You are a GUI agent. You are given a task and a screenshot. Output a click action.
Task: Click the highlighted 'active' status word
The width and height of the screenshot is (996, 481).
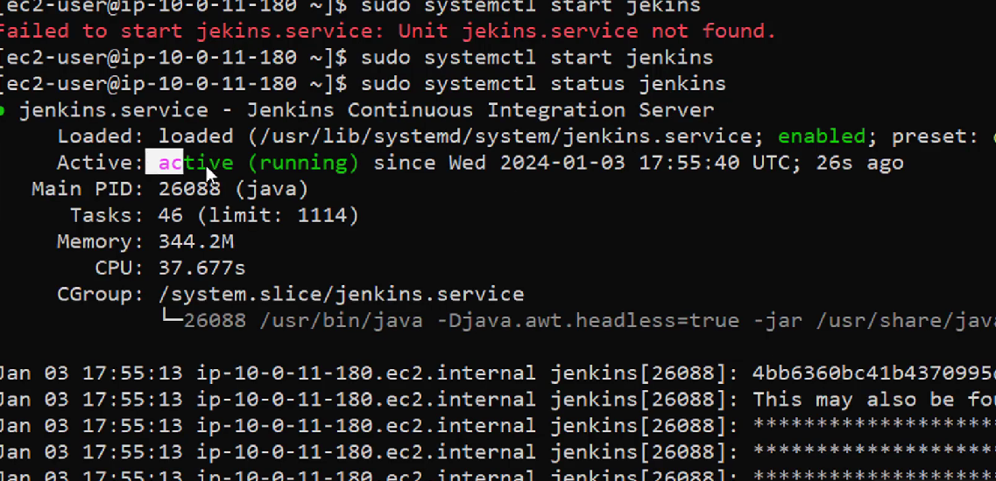coord(195,163)
